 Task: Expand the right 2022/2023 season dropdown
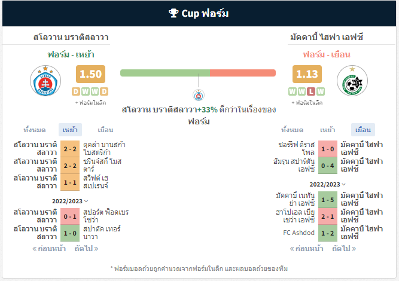pyautogui.click(x=327, y=184)
